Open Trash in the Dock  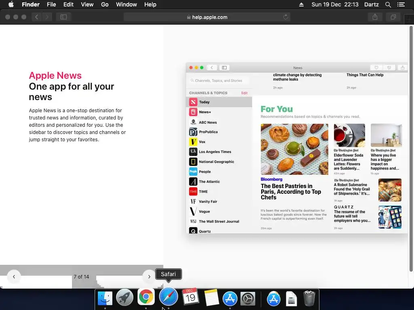tap(309, 298)
